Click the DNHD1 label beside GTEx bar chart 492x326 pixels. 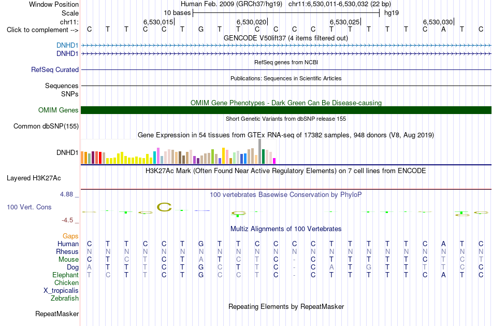coord(67,153)
